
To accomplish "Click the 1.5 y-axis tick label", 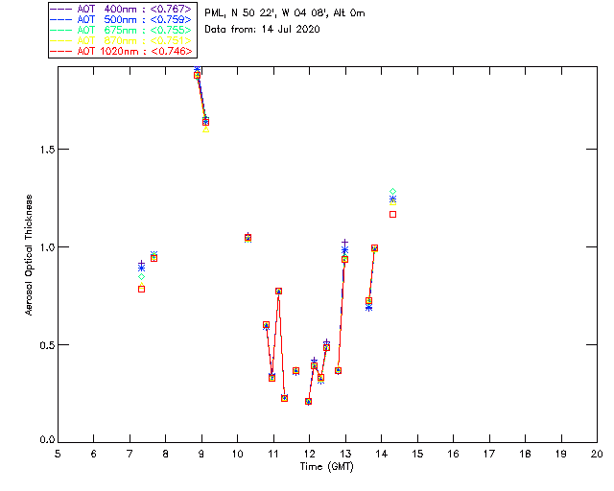I will [x=47, y=150].
